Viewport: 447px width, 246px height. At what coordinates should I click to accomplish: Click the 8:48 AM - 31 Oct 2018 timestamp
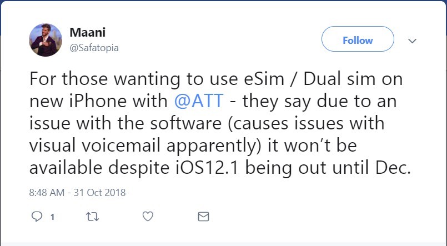78,193
